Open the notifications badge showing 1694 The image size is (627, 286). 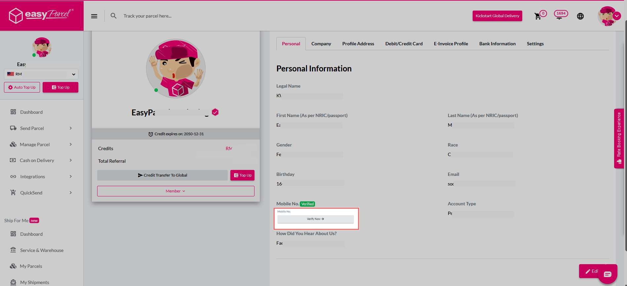coord(561,14)
